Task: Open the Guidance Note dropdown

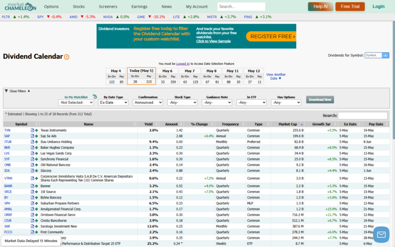Action: pos(217,102)
